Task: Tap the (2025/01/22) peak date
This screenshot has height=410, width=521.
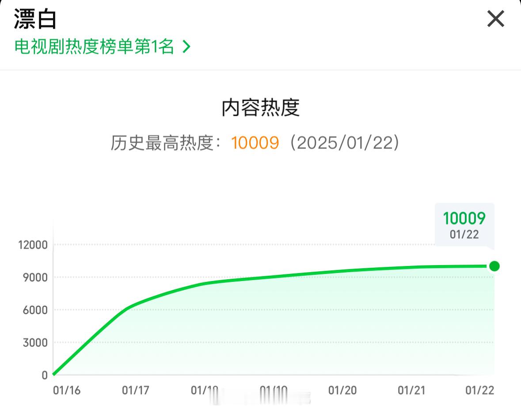Action: (345, 143)
